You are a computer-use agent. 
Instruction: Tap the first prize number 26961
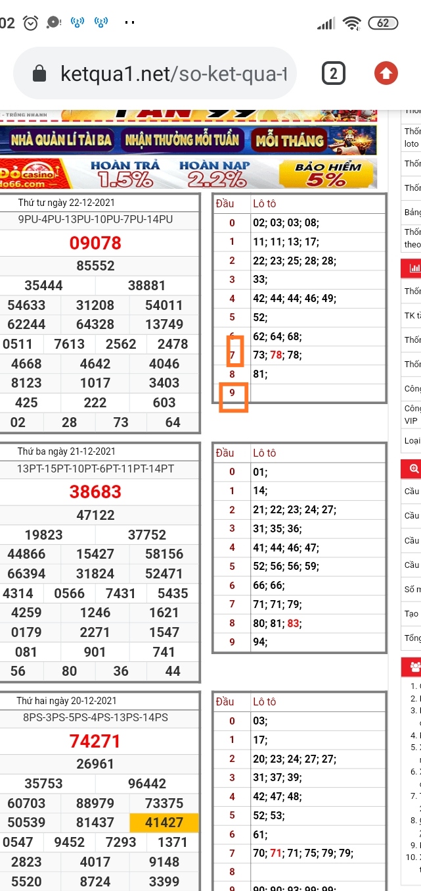tap(96, 764)
